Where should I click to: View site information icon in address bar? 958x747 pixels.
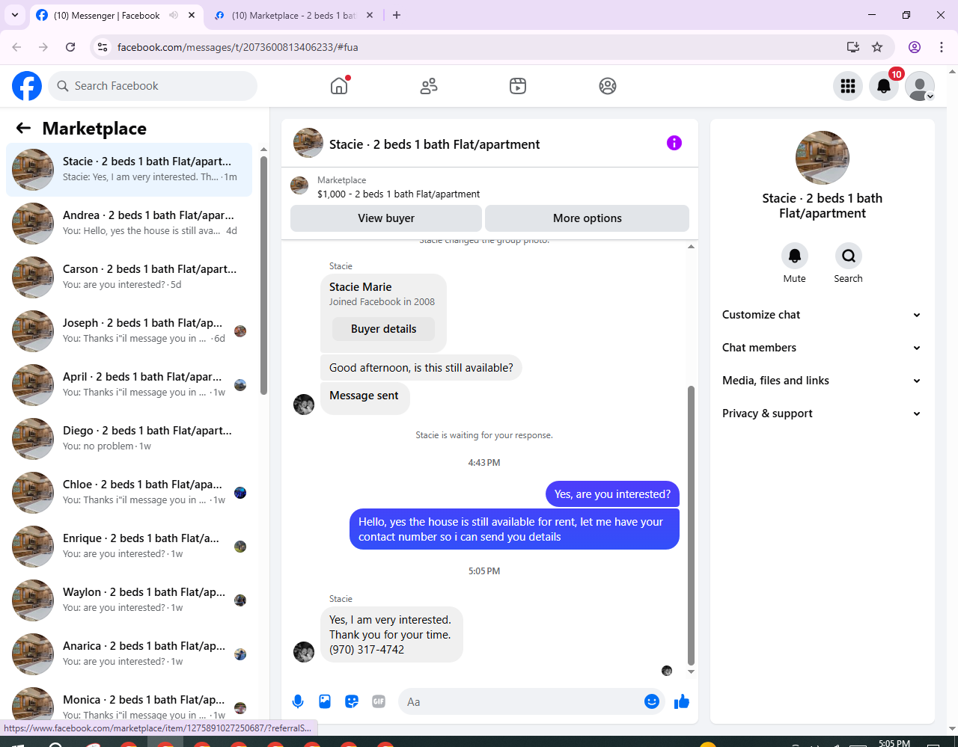tap(103, 47)
